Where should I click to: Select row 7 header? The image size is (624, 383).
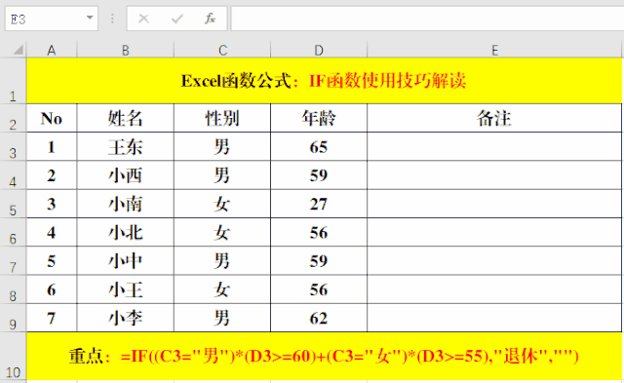click(13, 261)
